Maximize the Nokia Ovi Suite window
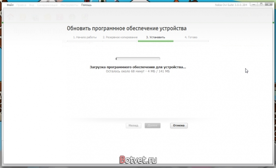Viewport: 276px width, 168px height. (x=261, y=5)
